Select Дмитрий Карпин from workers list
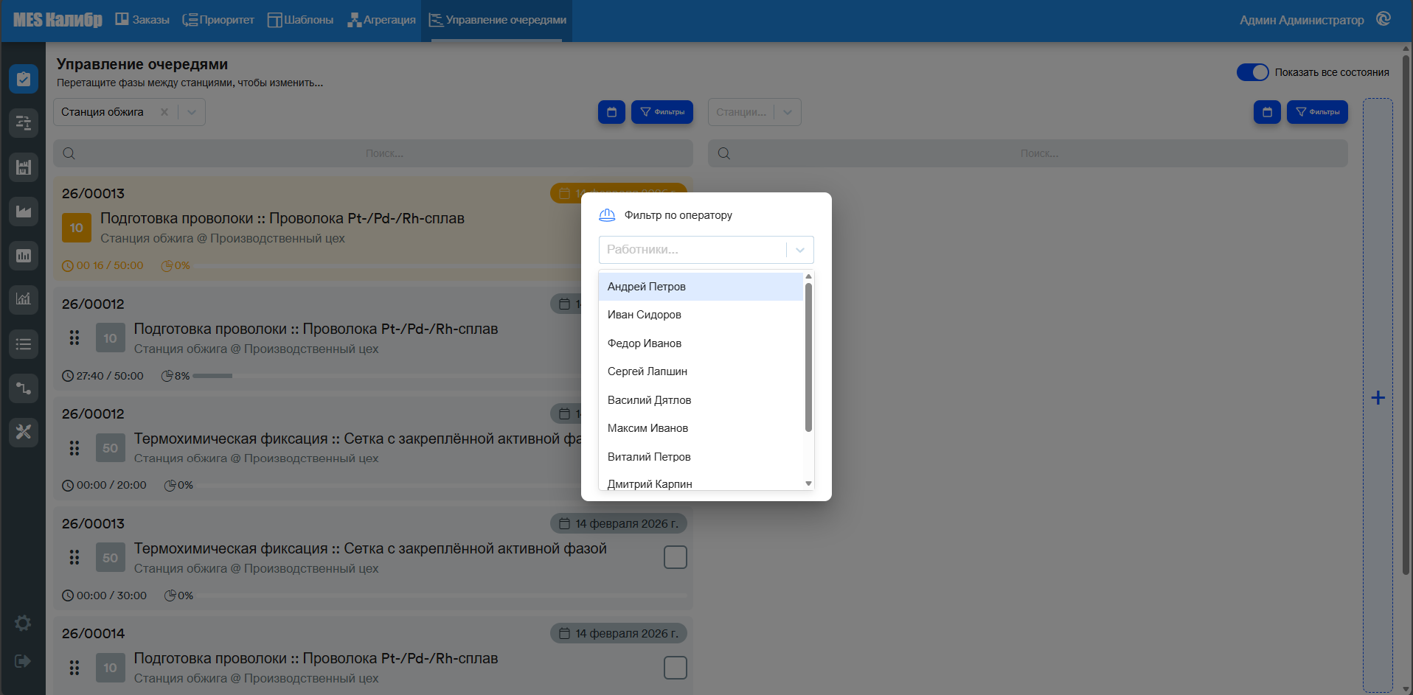Image resolution: width=1413 pixels, height=695 pixels. point(701,483)
